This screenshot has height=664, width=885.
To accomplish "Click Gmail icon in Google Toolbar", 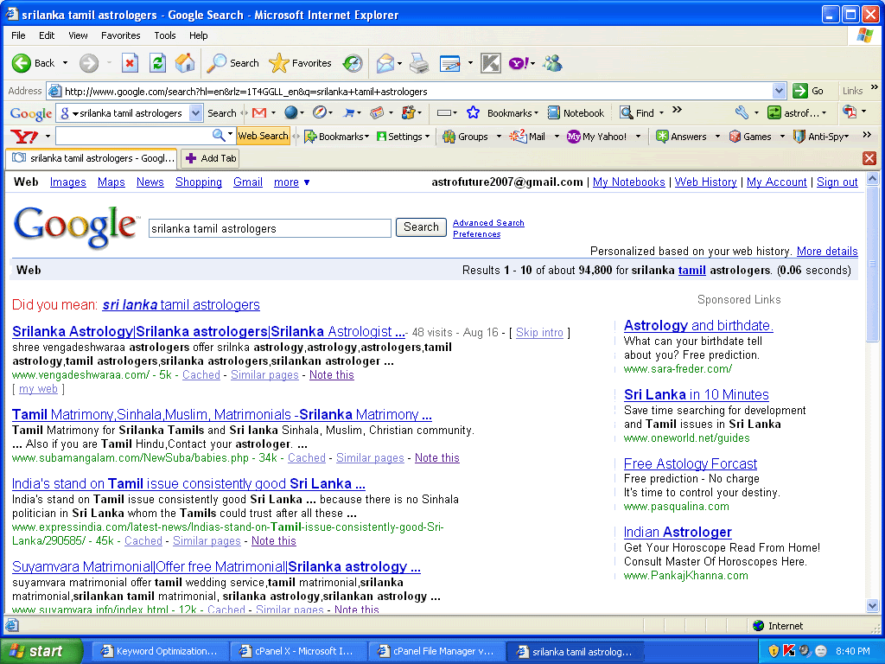I will (x=259, y=113).
